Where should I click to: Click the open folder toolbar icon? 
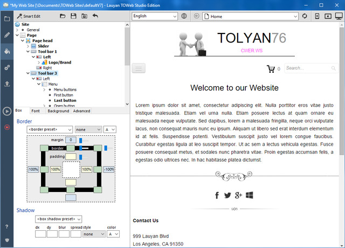click(63, 16)
